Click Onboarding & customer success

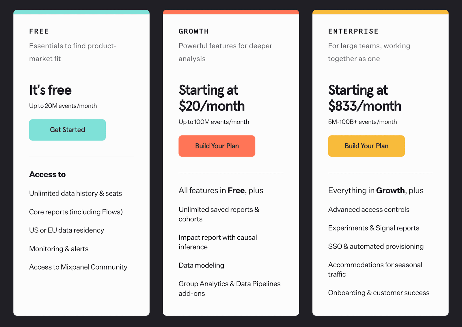click(x=379, y=293)
